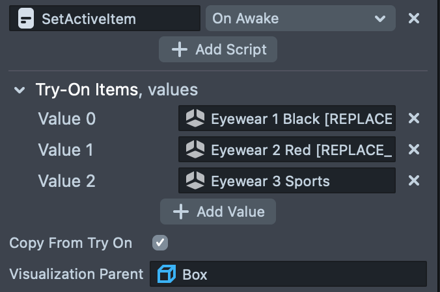The height and width of the screenshot is (292, 440).
Task: Click the plus icon in Add Value
Action: click(181, 212)
